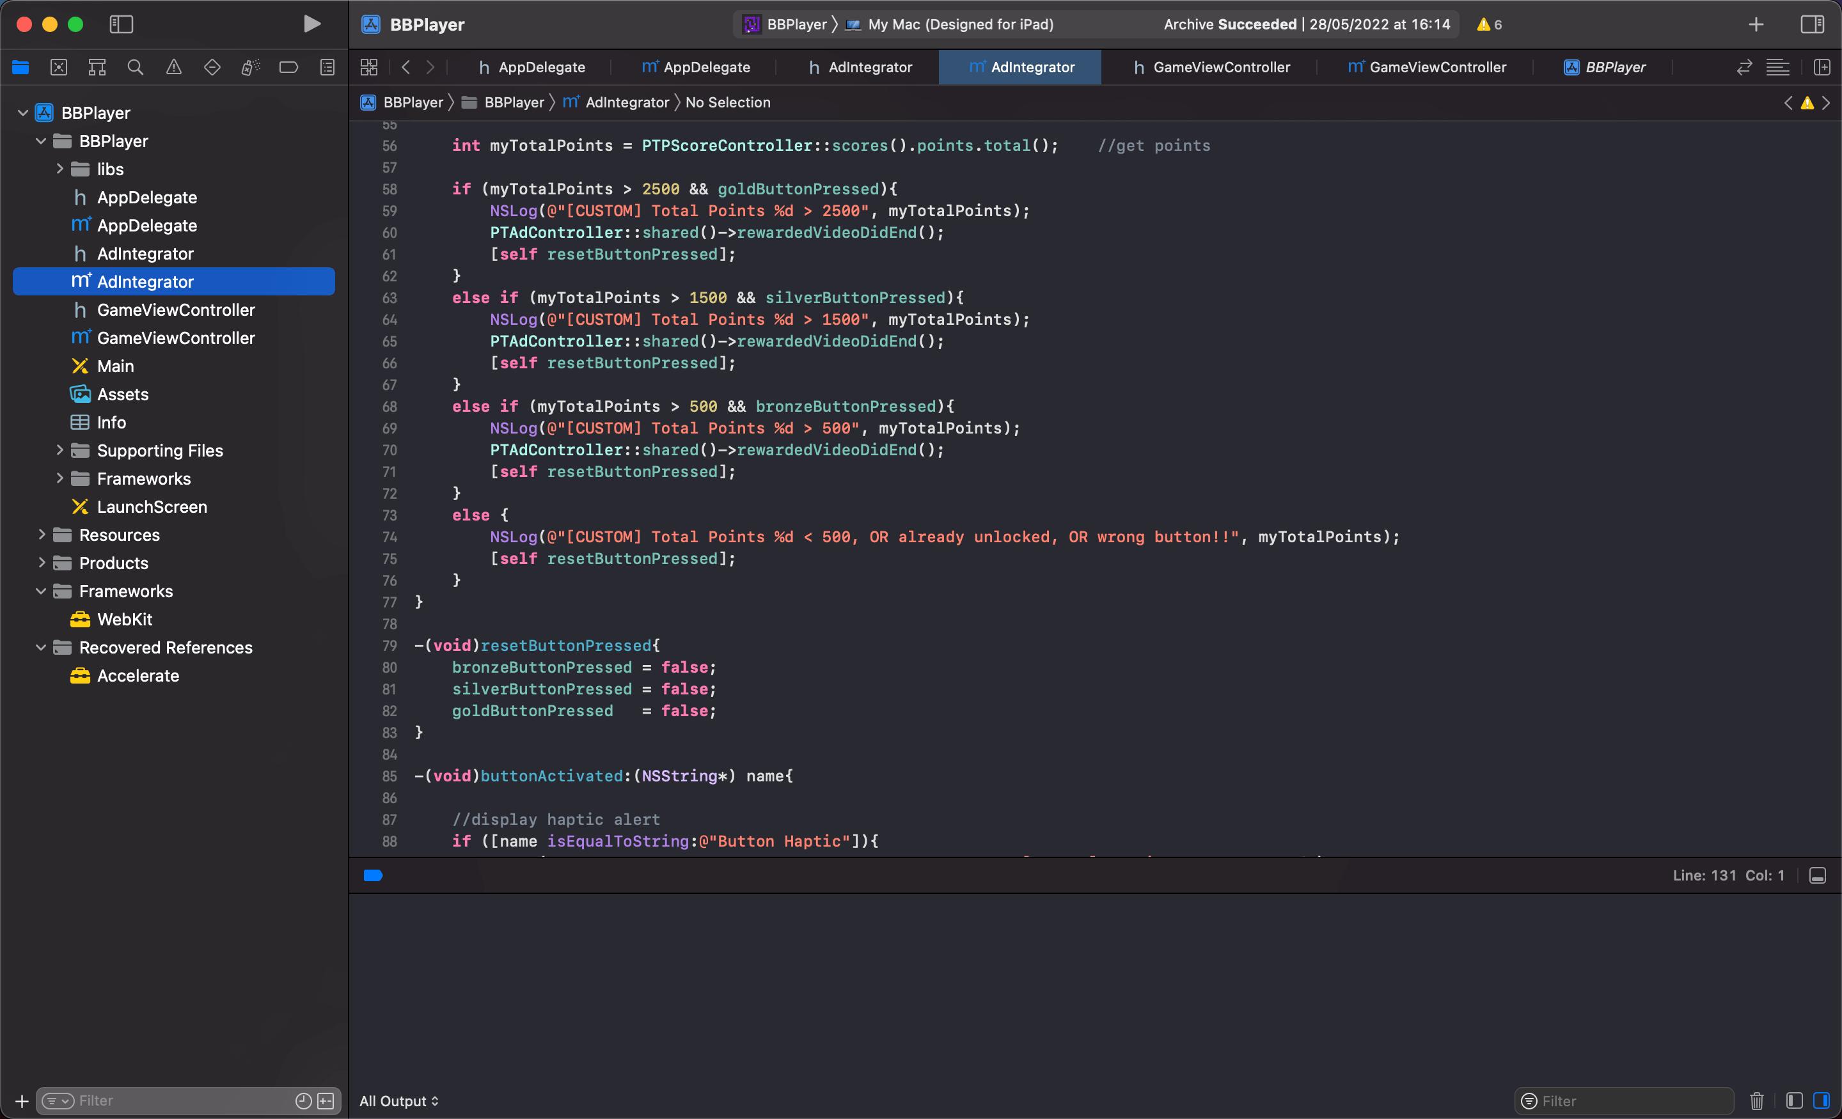Toggle the right inspector panel
The height and width of the screenshot is (1119, 1842).
pos(1812,24)
